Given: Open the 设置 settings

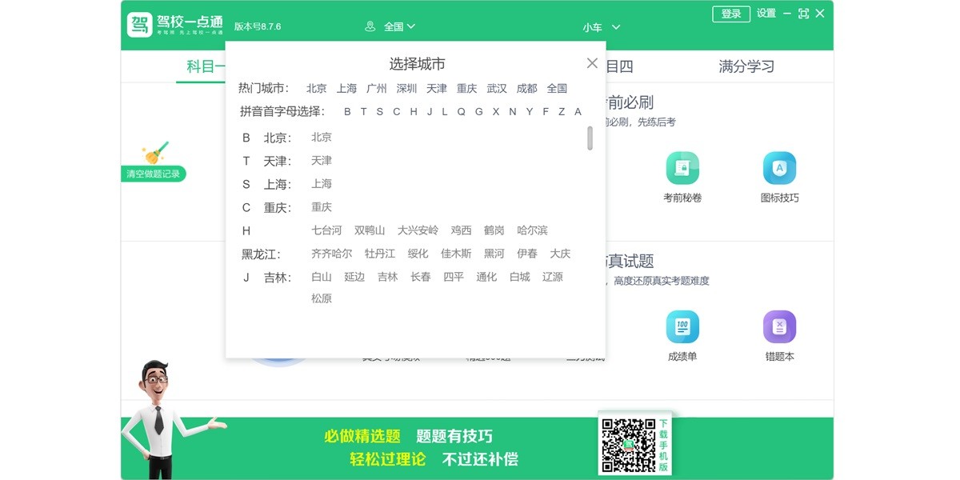Looking at the screenshot, I should tap(766, 14).
